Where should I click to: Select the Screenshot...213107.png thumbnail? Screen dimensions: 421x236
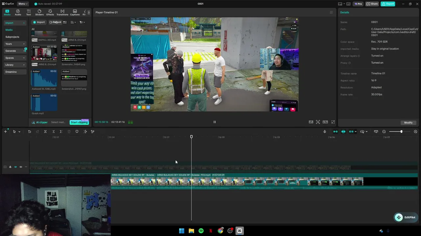(x=74, y=78)
